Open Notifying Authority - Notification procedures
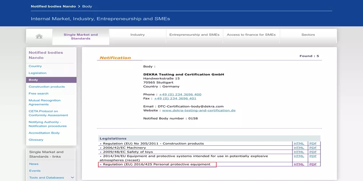 [x=48, y=124]
